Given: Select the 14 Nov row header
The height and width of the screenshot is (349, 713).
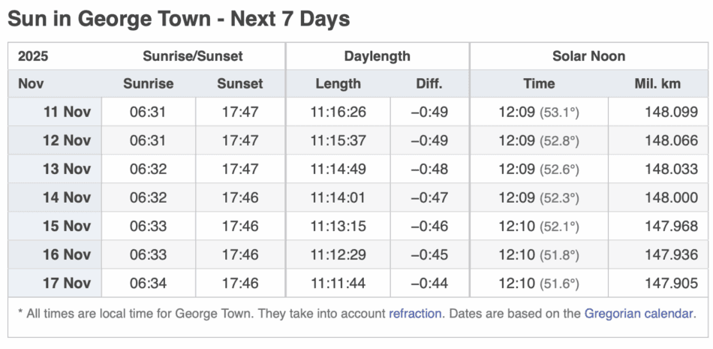Looking at the screenshot, I should (66, 197).
